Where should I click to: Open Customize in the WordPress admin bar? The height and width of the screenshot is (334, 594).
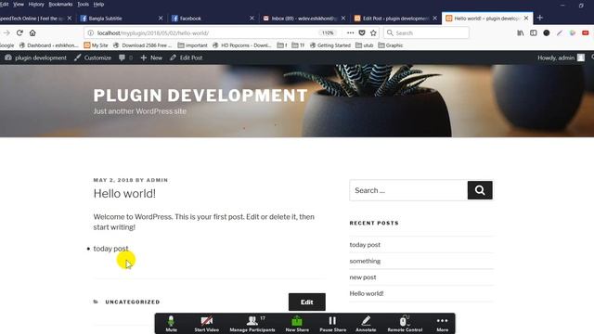tap(93, 58)
